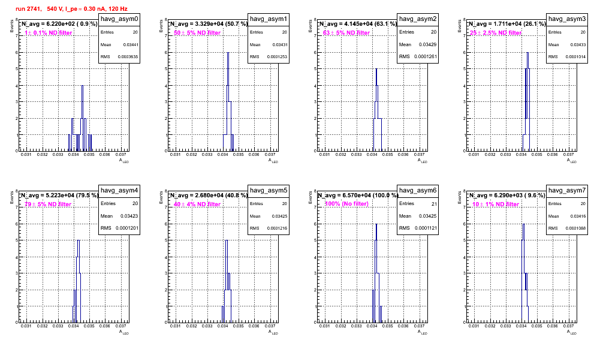Click N_avg = 2.680e+04 plot title
Viewport: 597px width, 343px height.
(209, 195)
